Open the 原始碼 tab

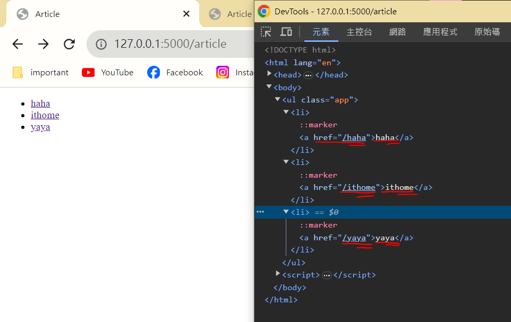(487, 32)
